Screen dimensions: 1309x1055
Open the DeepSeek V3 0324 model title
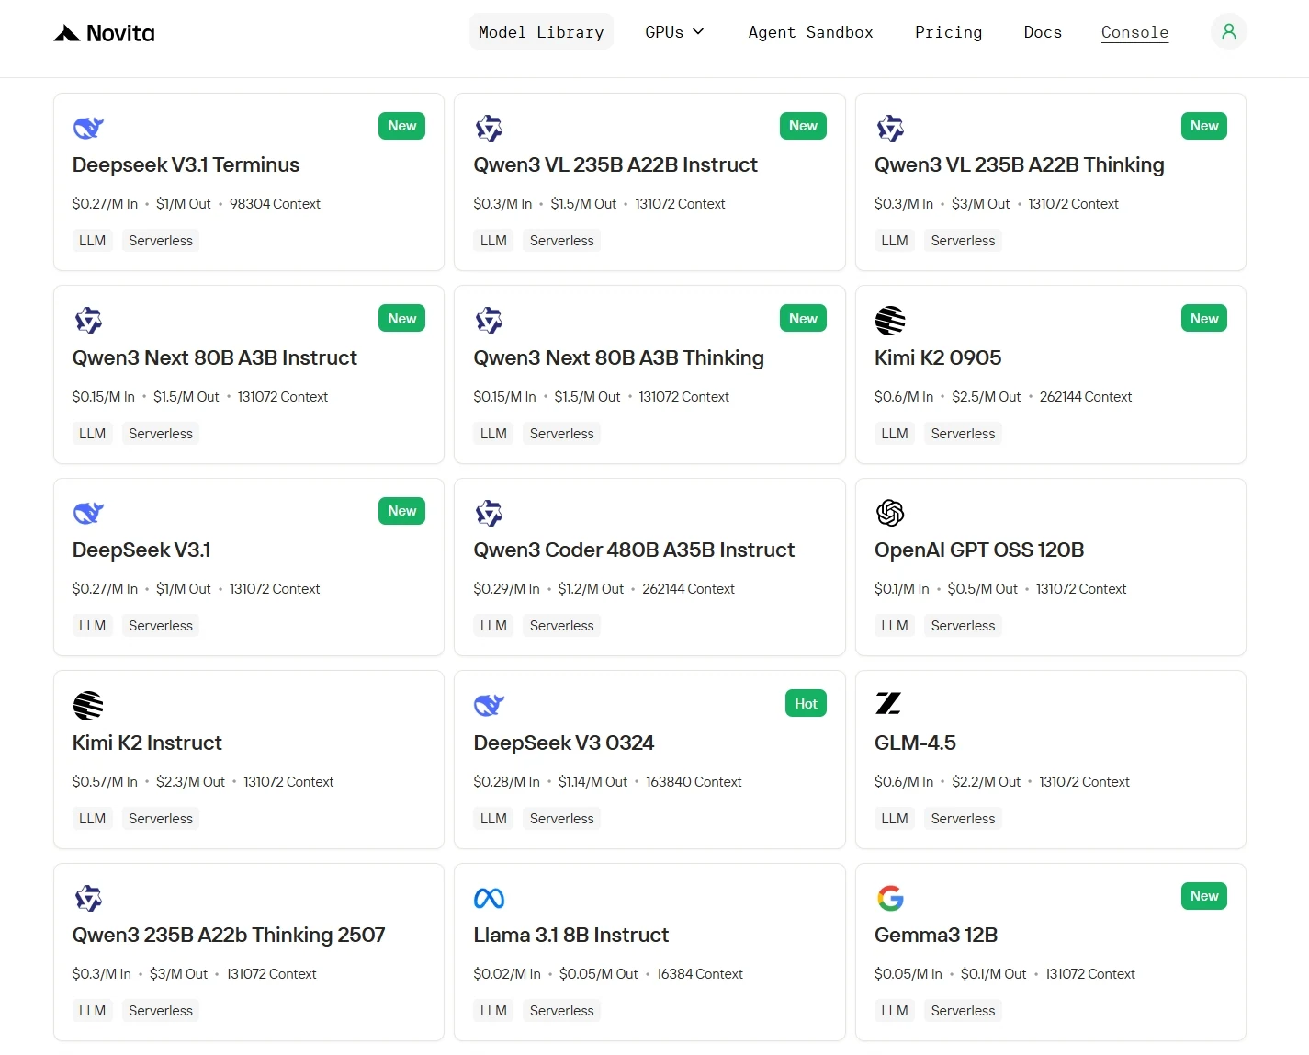564,743
